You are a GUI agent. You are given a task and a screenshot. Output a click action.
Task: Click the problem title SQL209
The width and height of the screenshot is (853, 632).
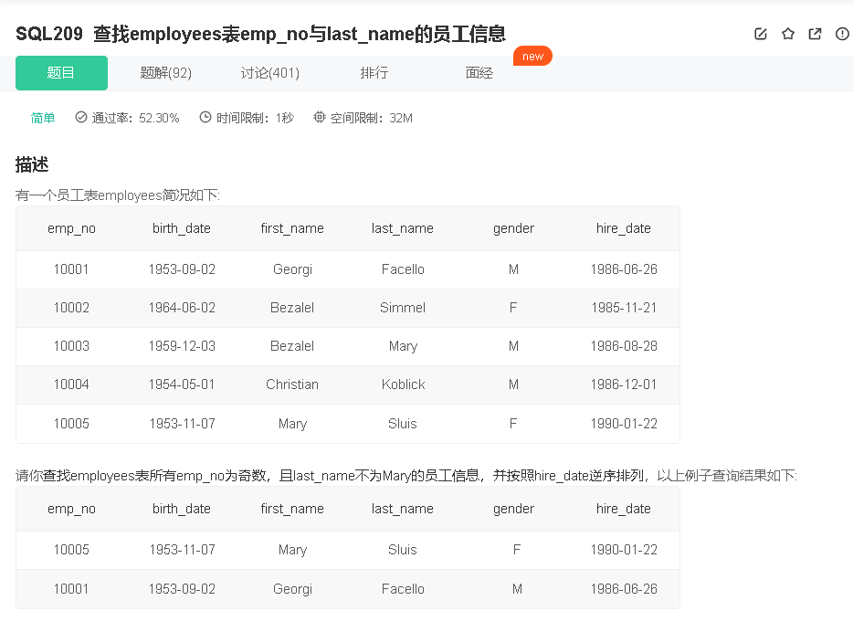[x=260, y=34]
